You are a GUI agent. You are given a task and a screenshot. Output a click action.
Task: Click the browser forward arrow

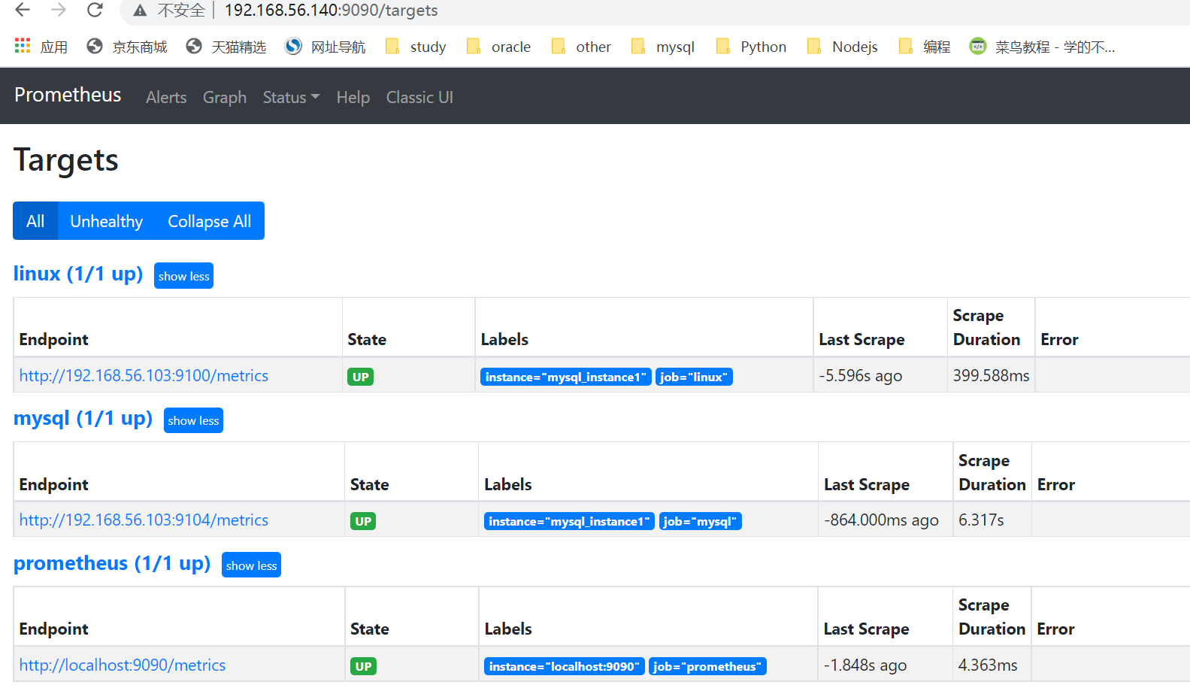point(59,10)
